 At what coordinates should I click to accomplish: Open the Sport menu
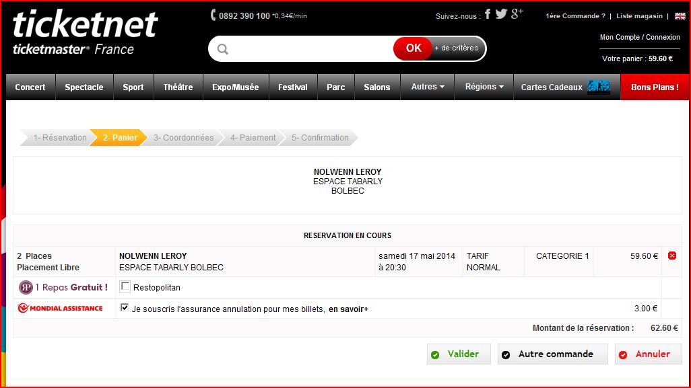point(133,87)
